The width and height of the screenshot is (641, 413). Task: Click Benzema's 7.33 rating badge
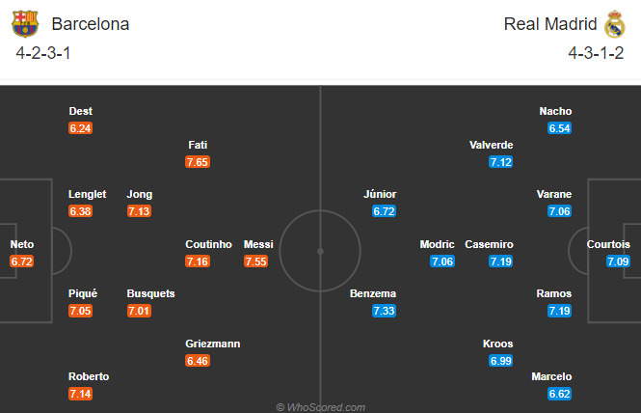pos(384,311)
